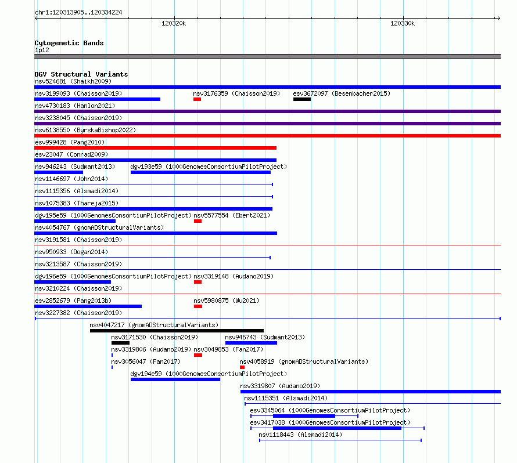Select nsv3319148 (Audano2019) label
Screen dimensions: 517x463
click(x=234, y=276)
